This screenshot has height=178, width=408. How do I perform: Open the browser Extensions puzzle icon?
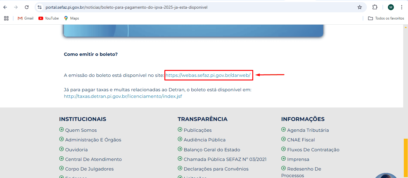pos(375,7)
